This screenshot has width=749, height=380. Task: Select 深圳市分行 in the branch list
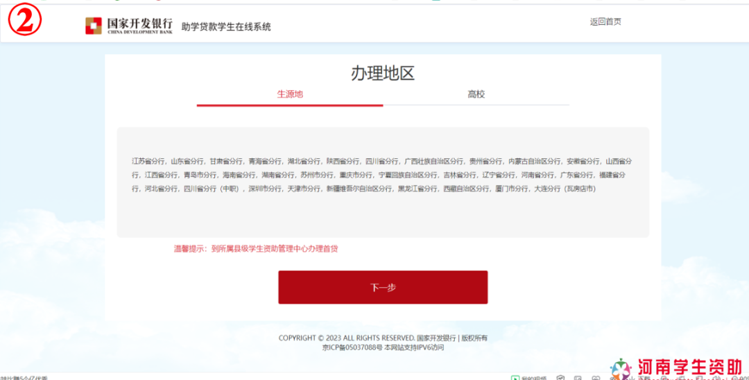coord(265,189)
